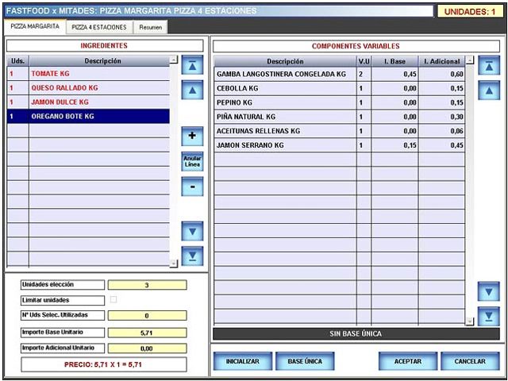
Task: Click Ingredientes scrollbar bottom arrow
Action: tap(174, 264)
